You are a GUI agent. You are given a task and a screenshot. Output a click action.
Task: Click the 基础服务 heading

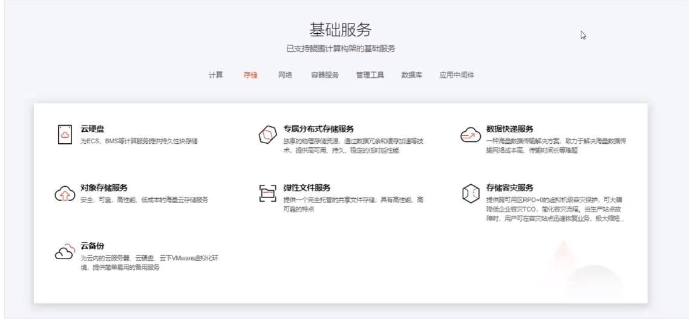point(341,30)
